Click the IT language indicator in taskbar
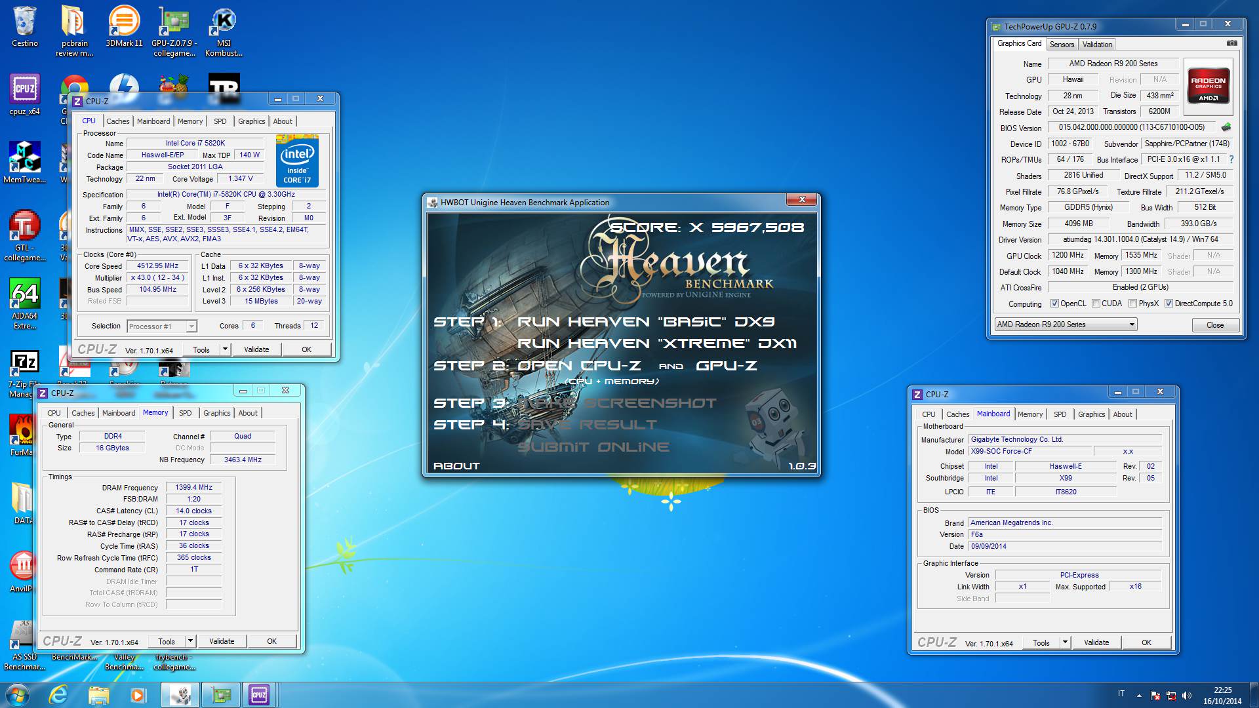The height and width of the screenshot is (708, 1259). click(x=1121, y=694)
